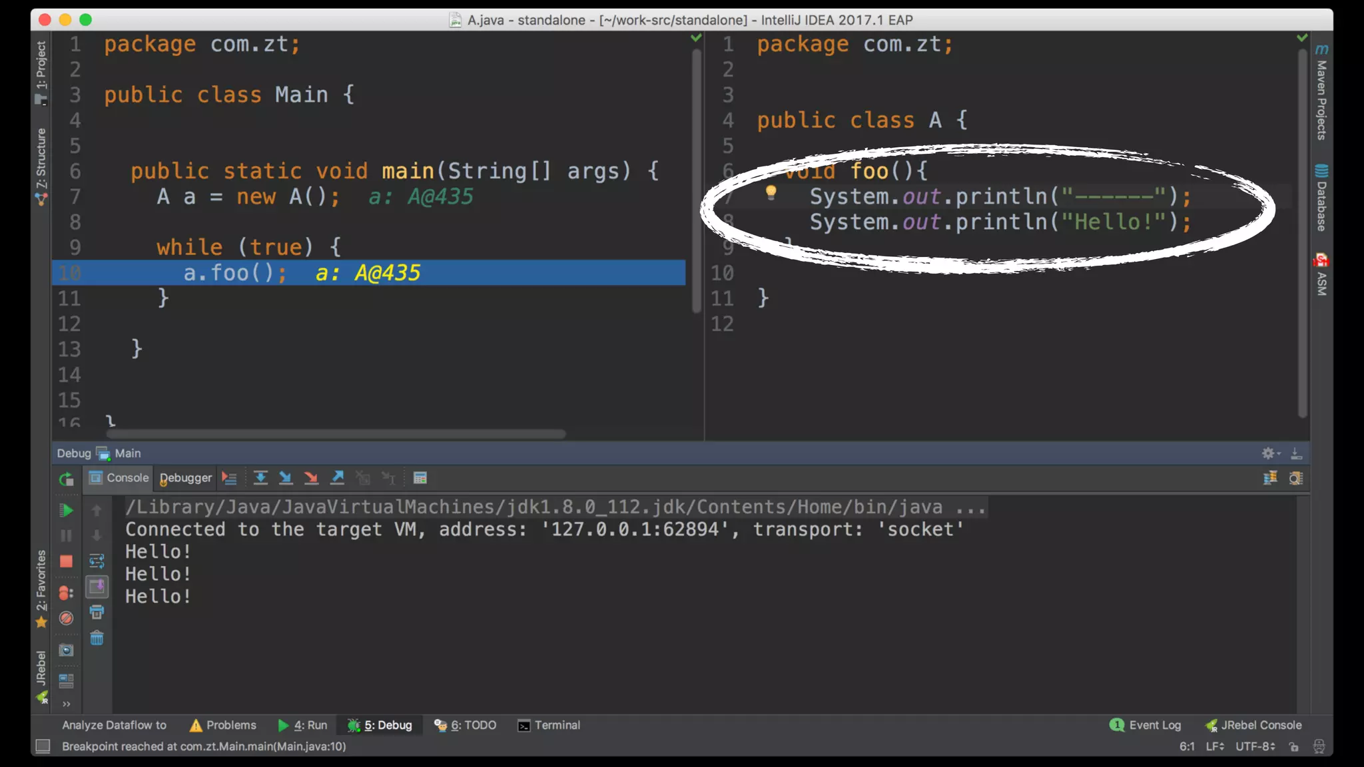The image size is (1364, 767).
Task: Click the Step Out icon
Action: tap(337, 477)
